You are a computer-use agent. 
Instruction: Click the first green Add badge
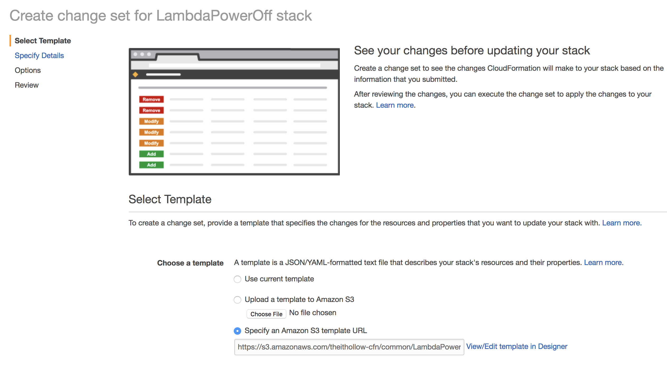(x=151, y=154)
